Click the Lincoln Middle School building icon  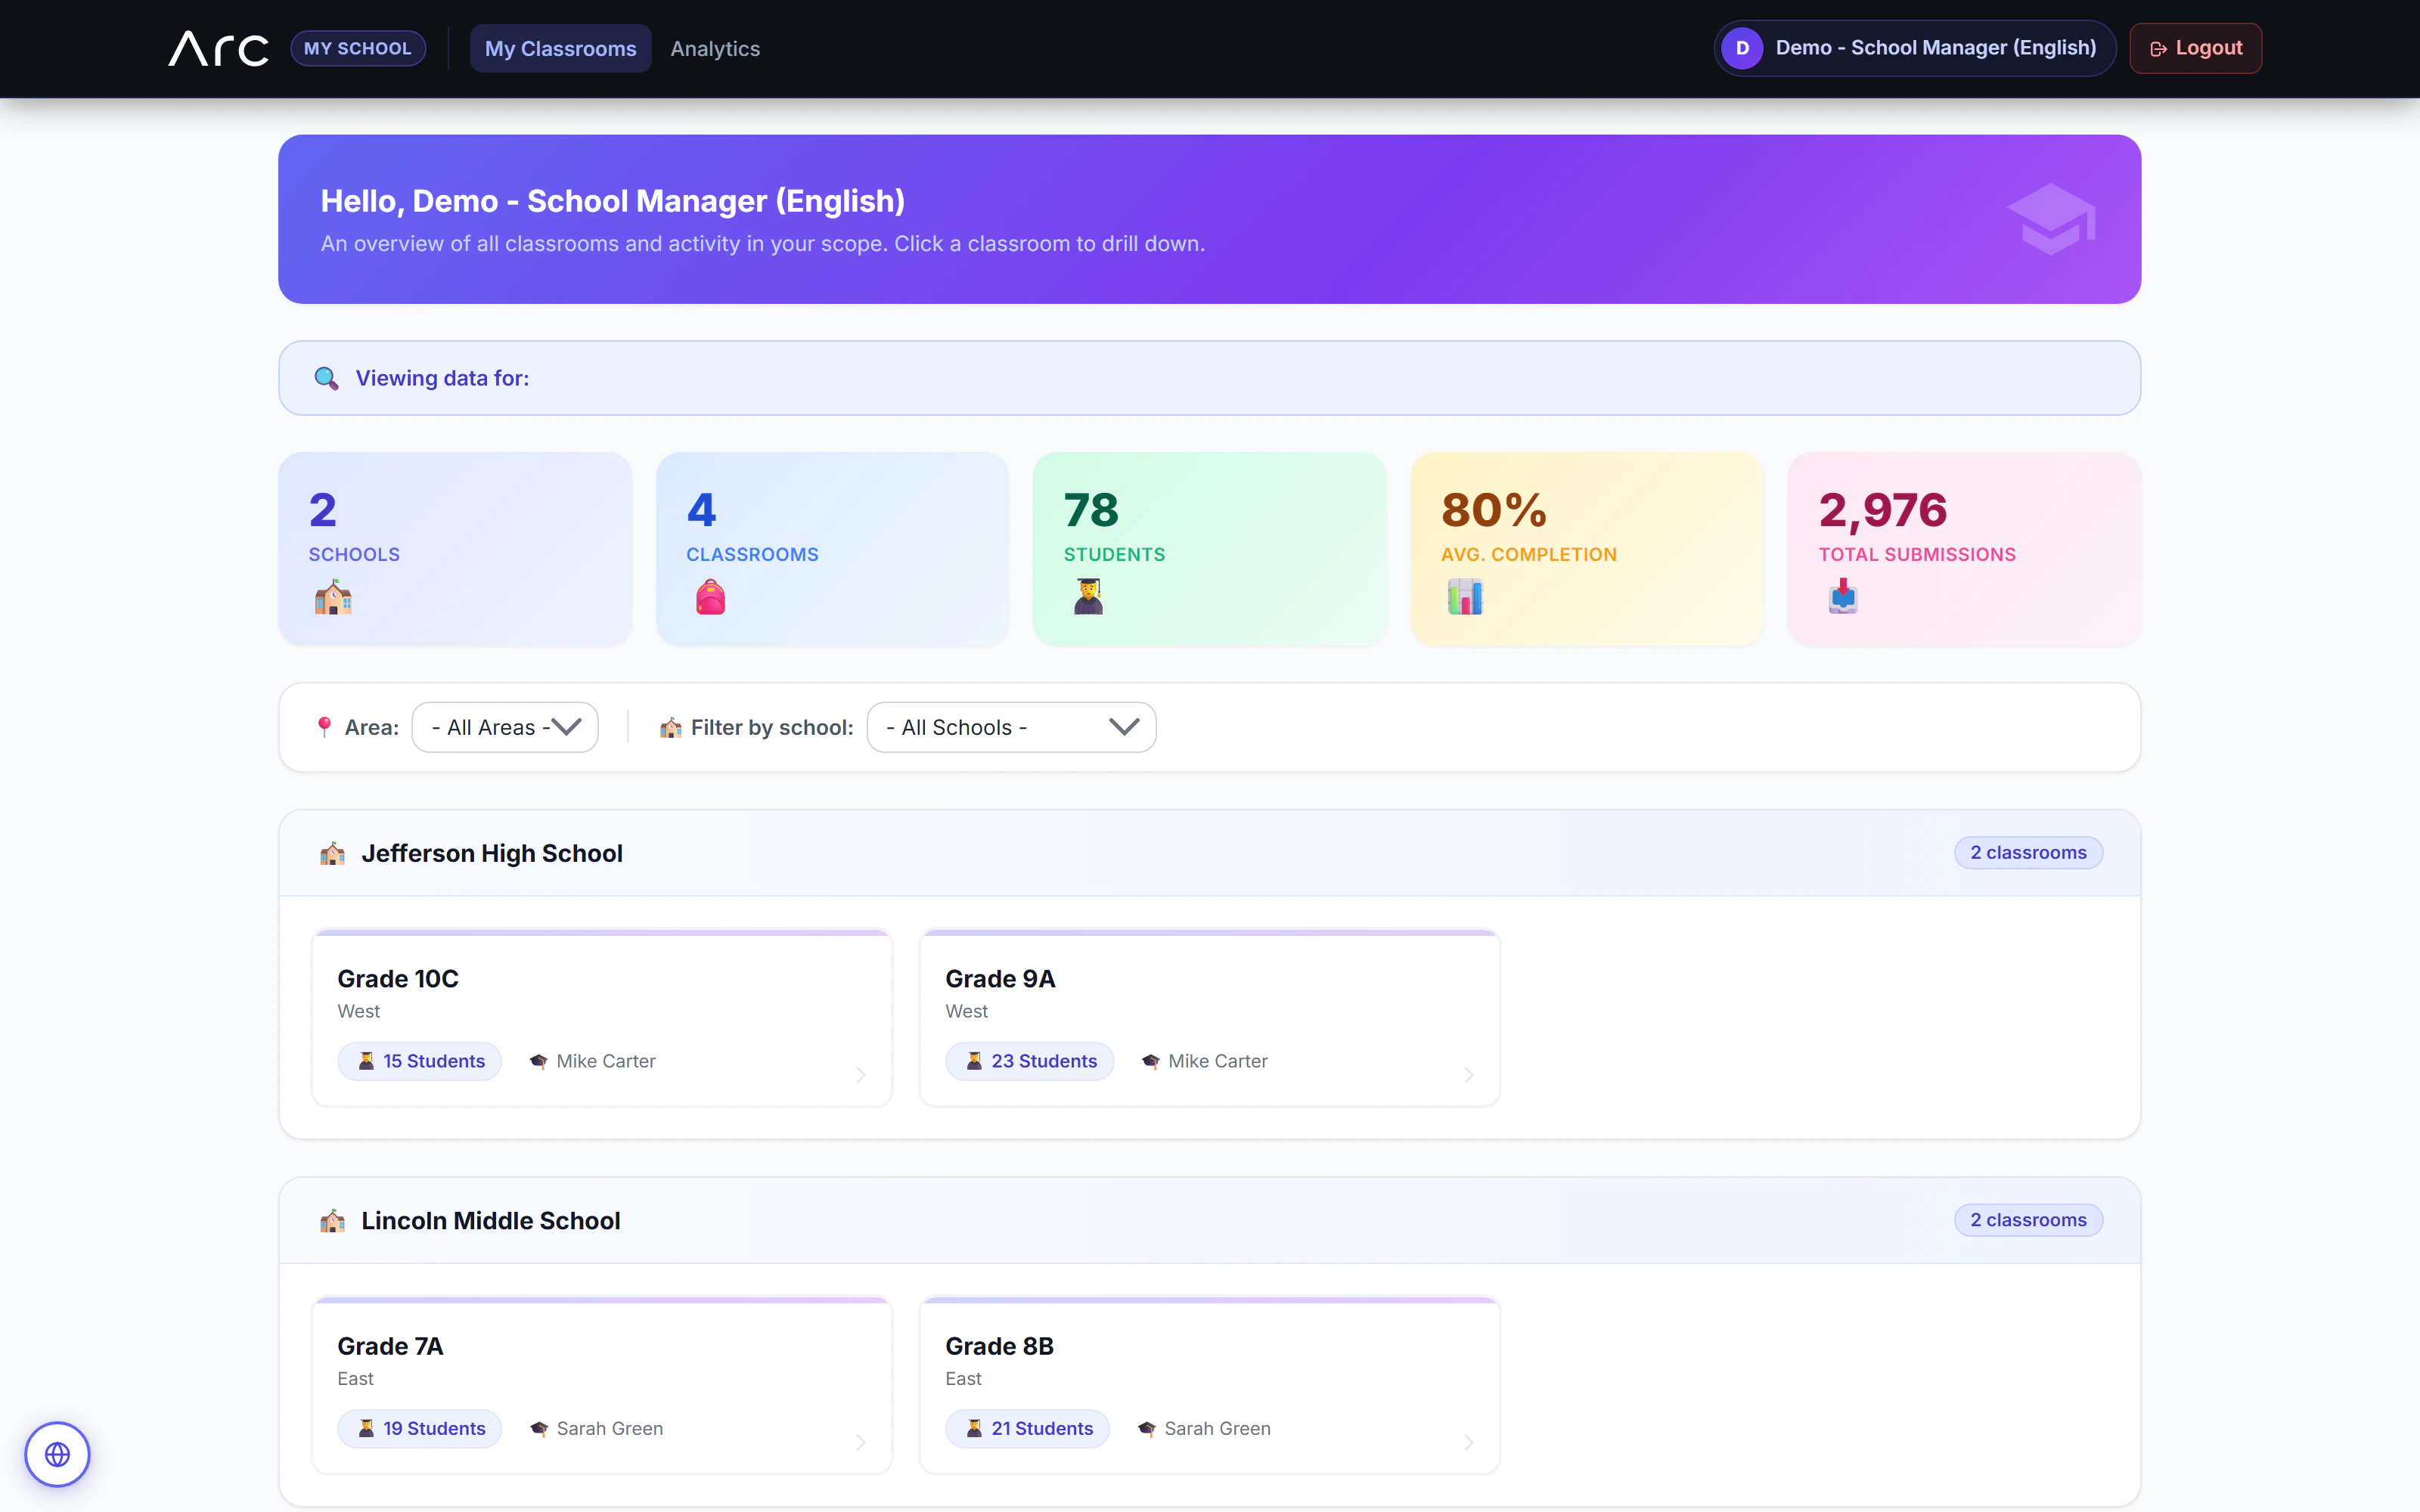(x=332, y=1220)
